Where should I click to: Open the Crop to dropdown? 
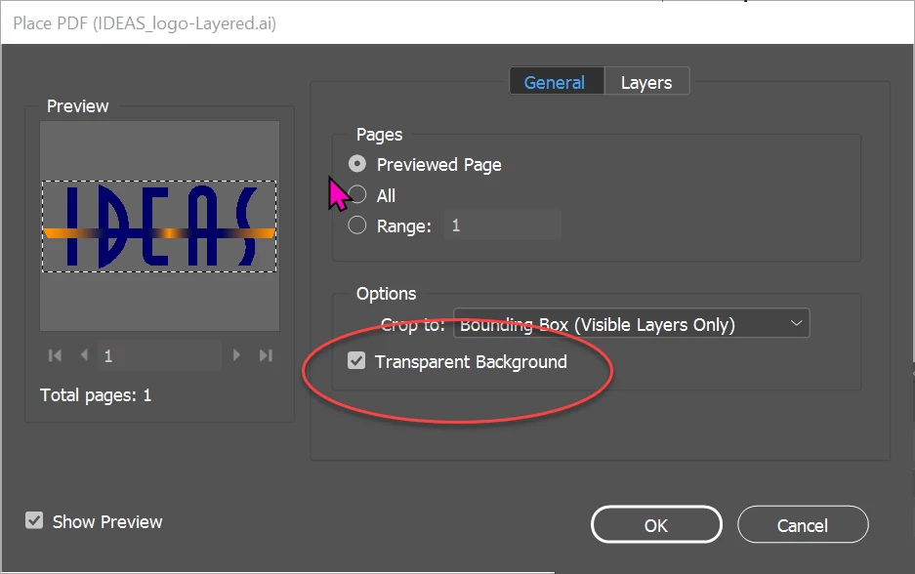[632, 323]
